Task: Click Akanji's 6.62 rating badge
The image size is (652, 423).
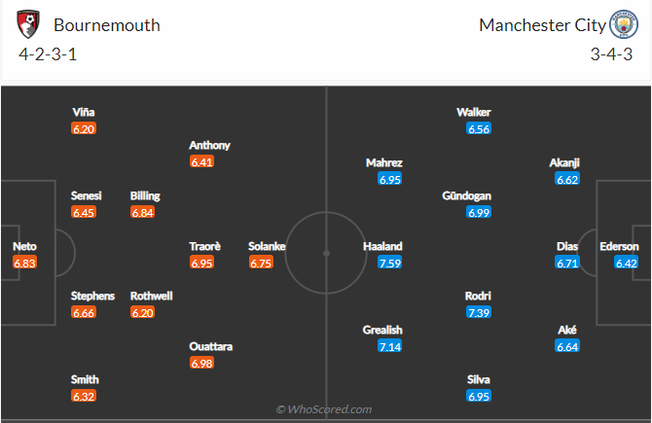Action: [568, 179]
